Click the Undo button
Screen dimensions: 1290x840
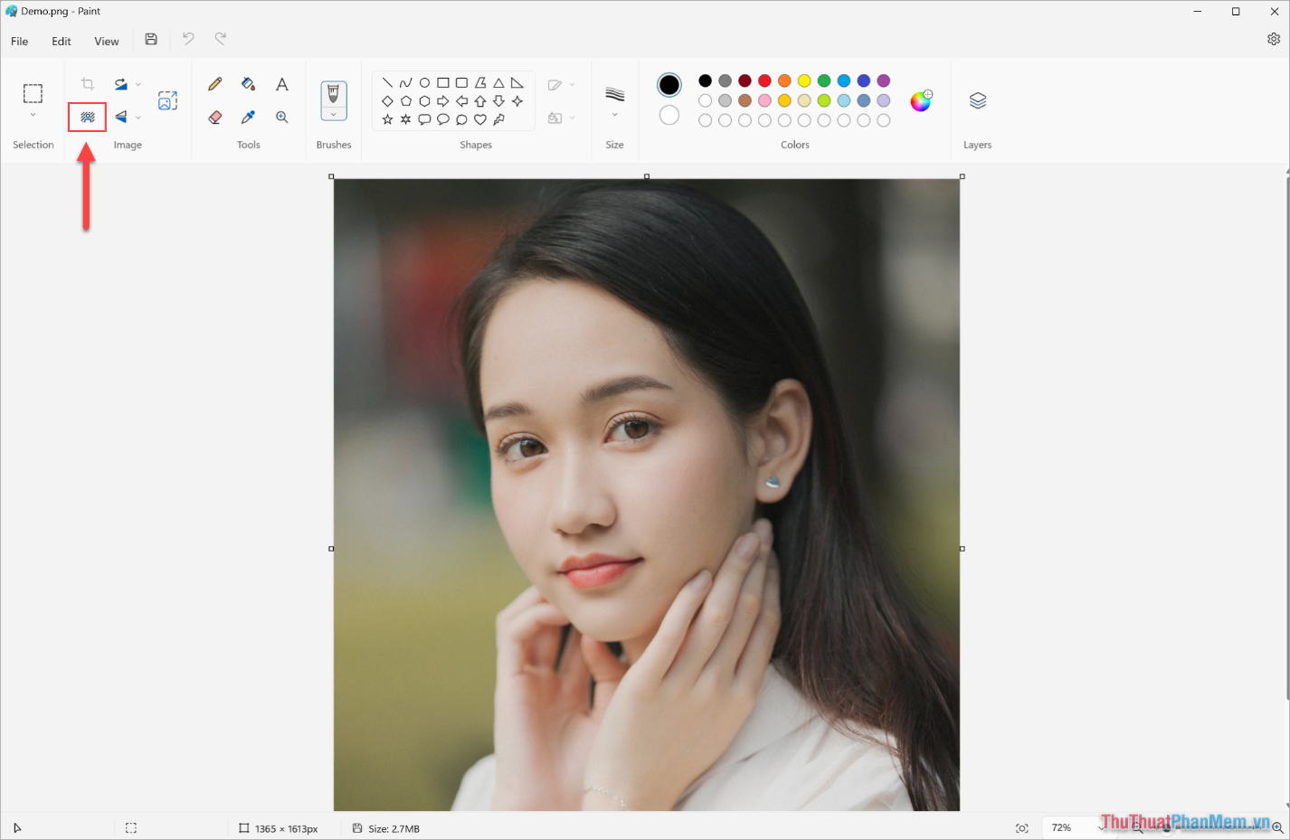click(x=187, y=39)
